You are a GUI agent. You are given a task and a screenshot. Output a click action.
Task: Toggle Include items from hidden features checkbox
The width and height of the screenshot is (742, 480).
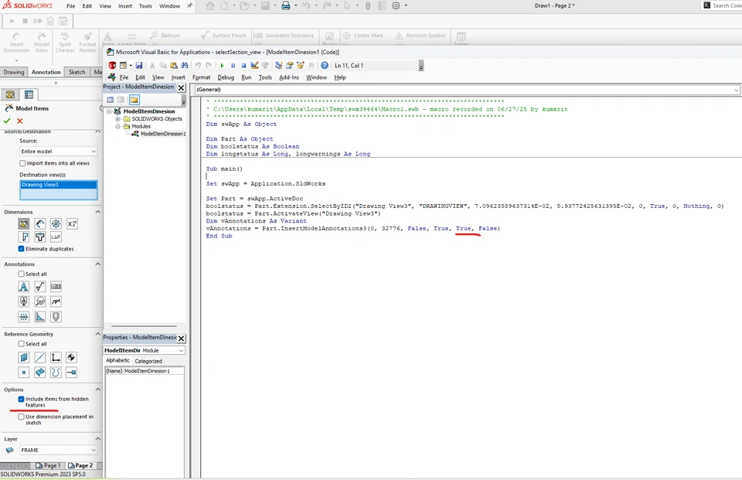(22, 399)
